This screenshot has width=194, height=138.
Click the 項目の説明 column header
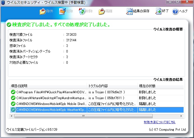48,86
